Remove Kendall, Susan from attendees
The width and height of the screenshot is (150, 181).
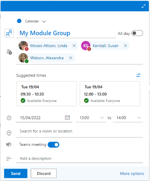(x=125, y=46)
